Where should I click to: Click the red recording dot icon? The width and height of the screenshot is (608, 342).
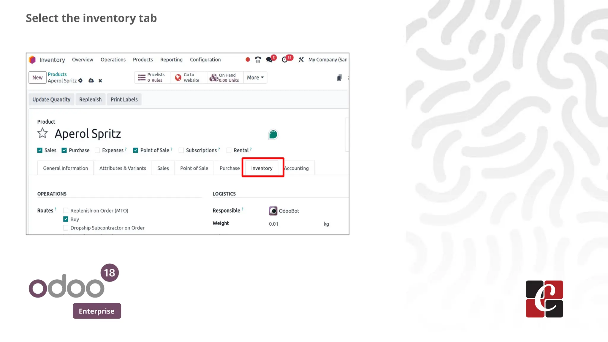coord(248,60)
